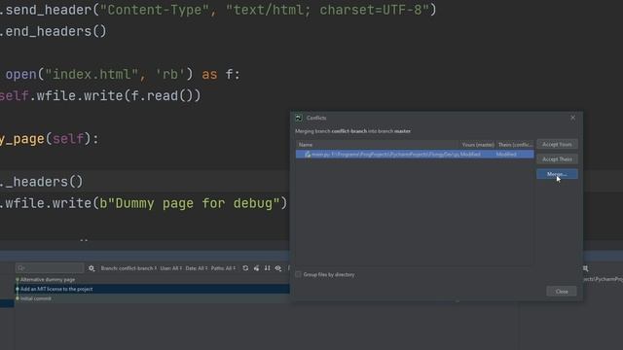The image size is (623, 350).
Task: Click the Yours (master) column header
Action: 478,145
